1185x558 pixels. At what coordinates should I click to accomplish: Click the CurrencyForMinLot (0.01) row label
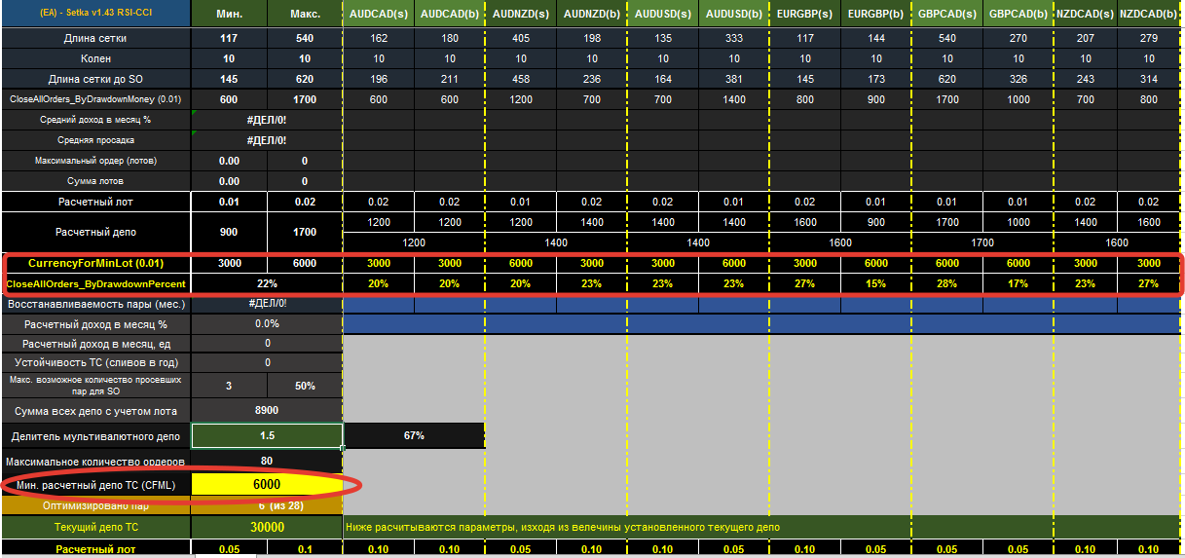click(x=95, y=264)
